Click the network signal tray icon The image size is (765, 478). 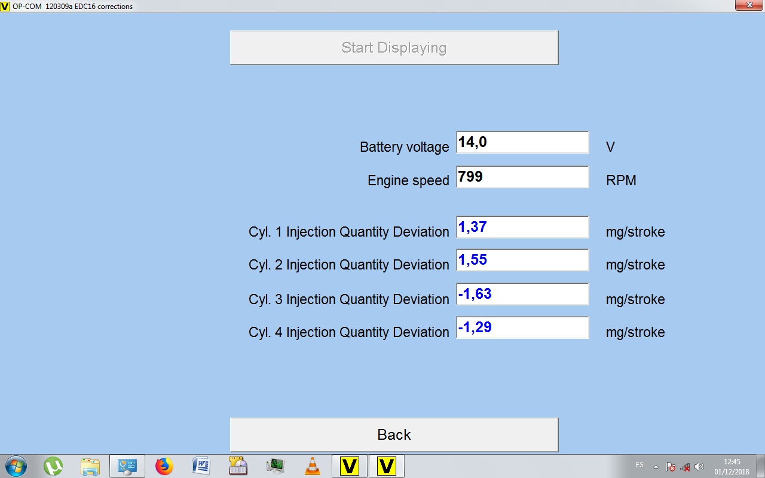685,467
